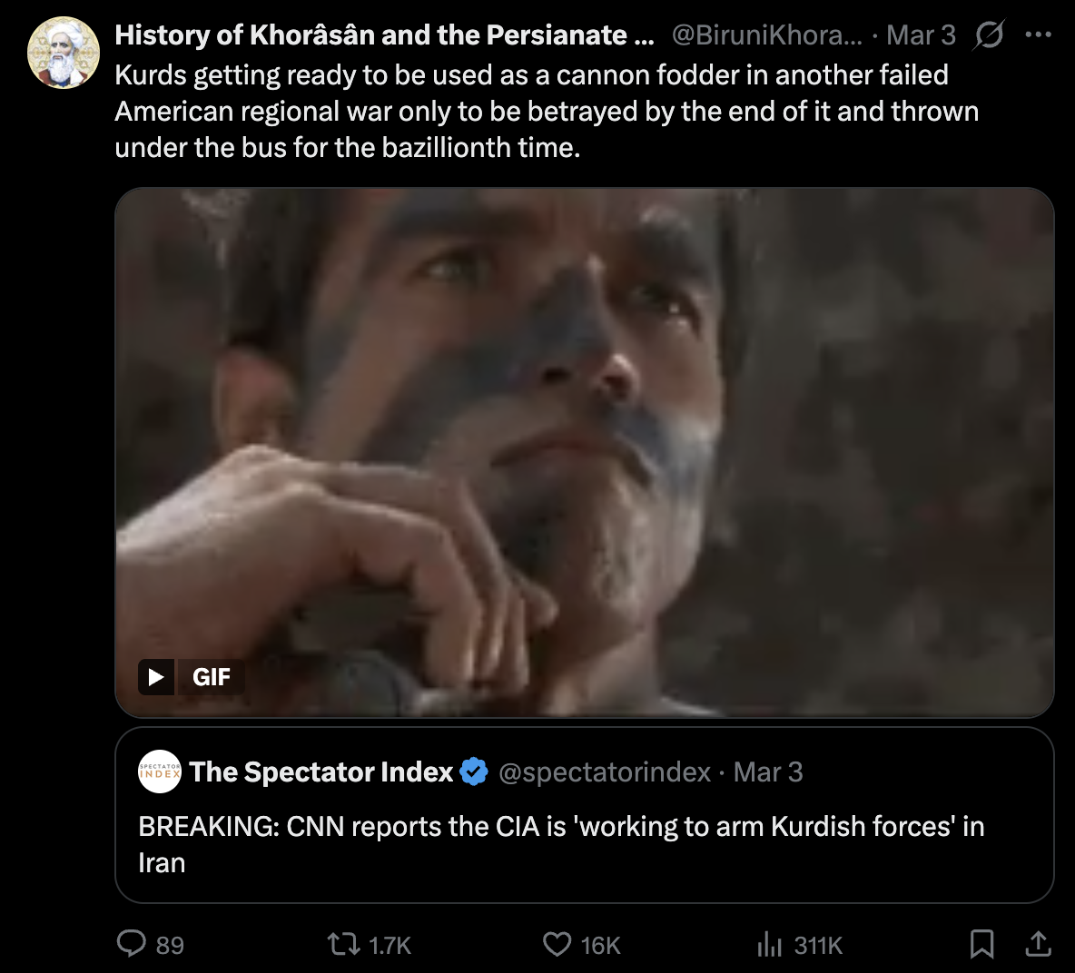Screen dimensions: 1075x973
Task: Open the @BiruniKhora handle link
Action: coord(767,35)
